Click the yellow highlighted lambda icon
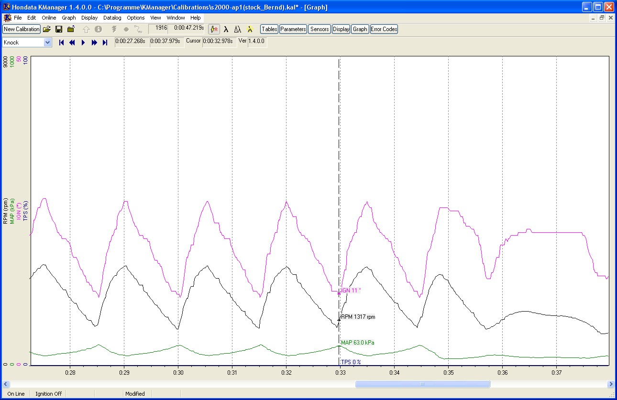The image size is (617, 400). click(250, 29)
